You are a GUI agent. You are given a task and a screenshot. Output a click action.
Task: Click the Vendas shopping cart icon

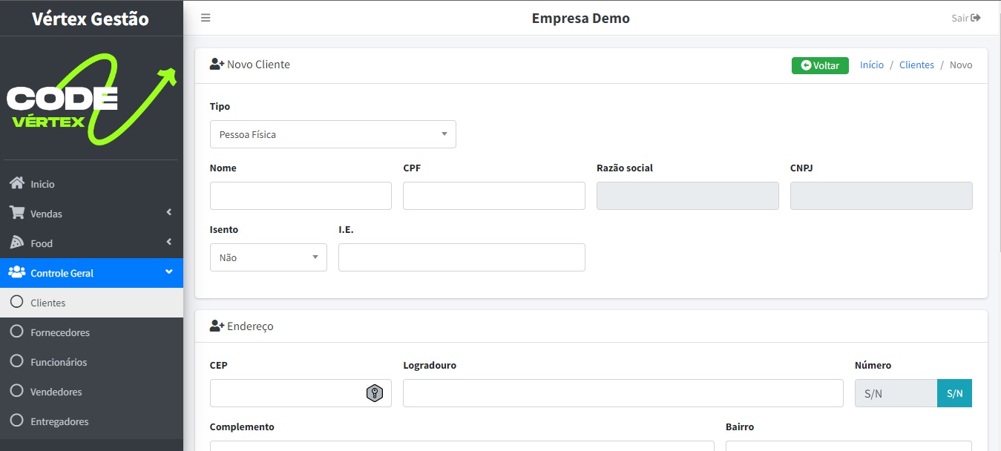16,213
